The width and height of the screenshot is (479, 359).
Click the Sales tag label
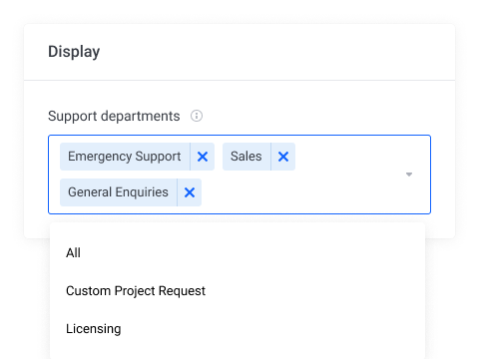tap(246, 157)
